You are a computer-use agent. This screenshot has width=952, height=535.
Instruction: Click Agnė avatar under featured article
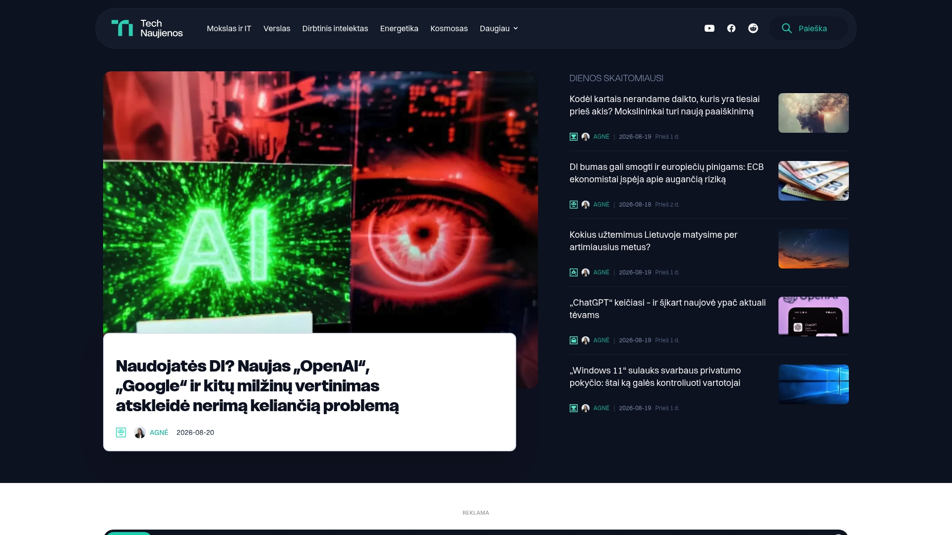pos(140,432)
